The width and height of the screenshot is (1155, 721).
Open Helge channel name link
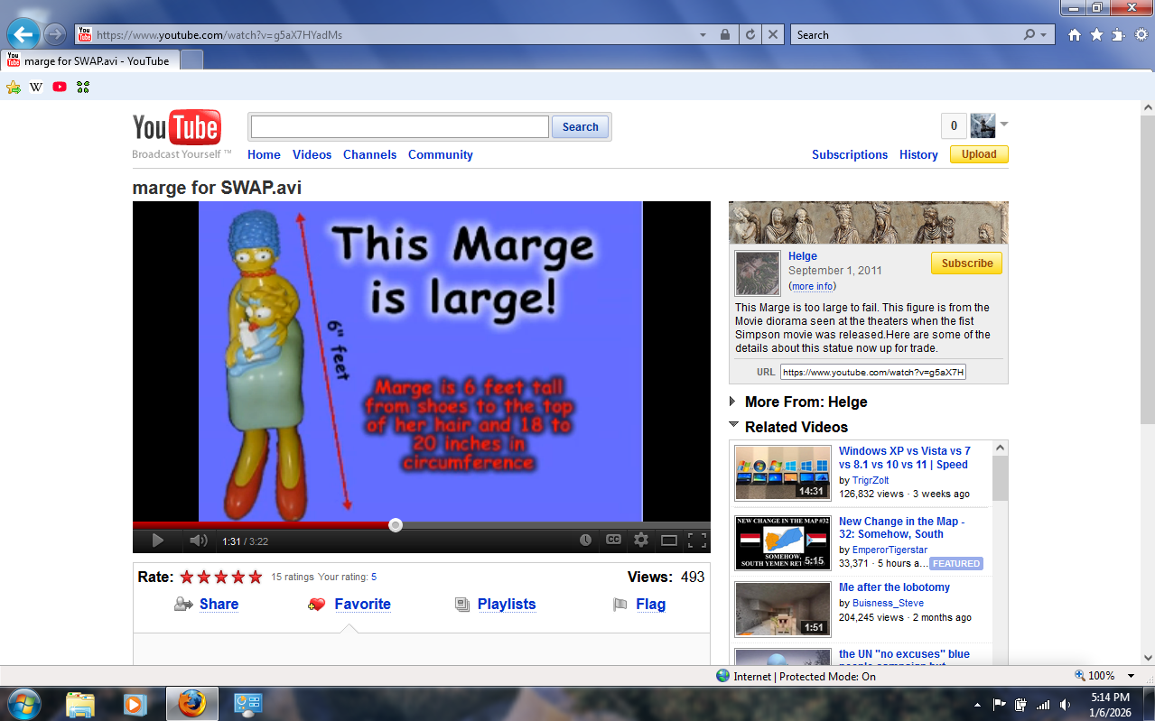tap(803, 256)
